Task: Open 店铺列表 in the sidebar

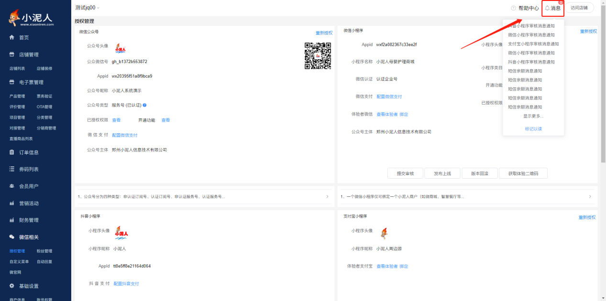Action: coord(18,68)
